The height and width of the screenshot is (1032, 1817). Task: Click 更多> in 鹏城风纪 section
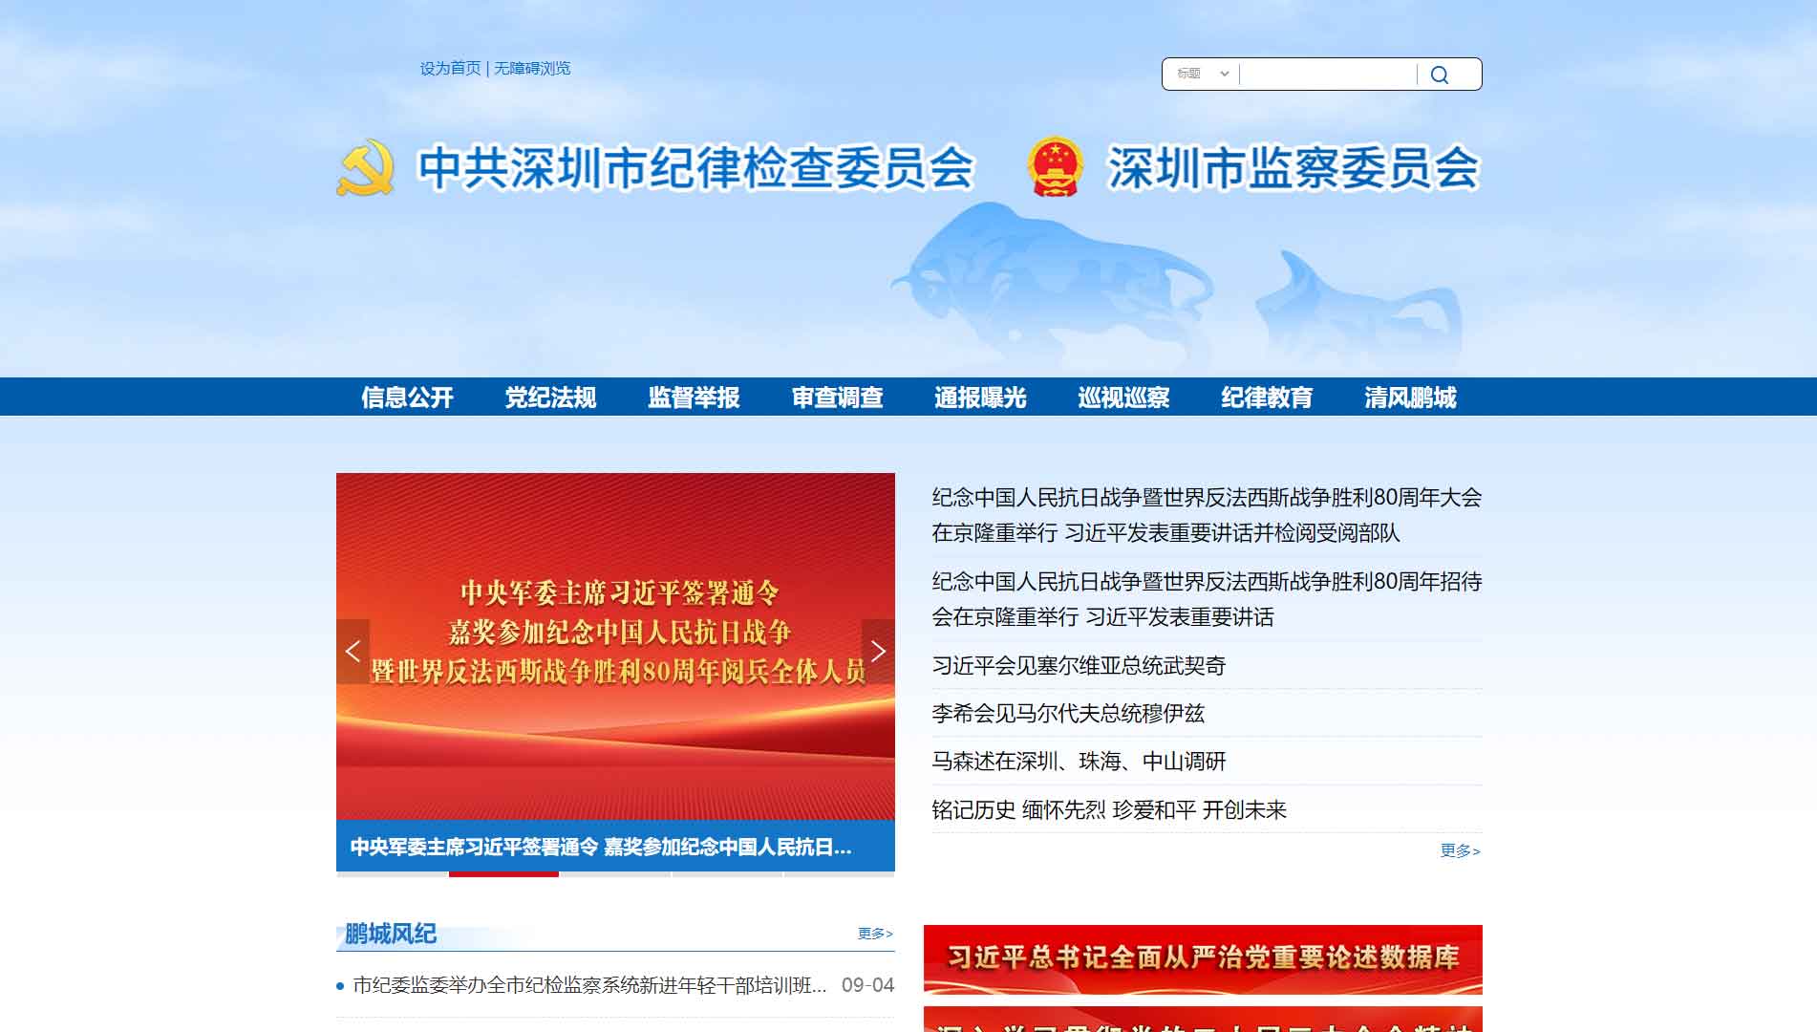click(x=875, y=934)
